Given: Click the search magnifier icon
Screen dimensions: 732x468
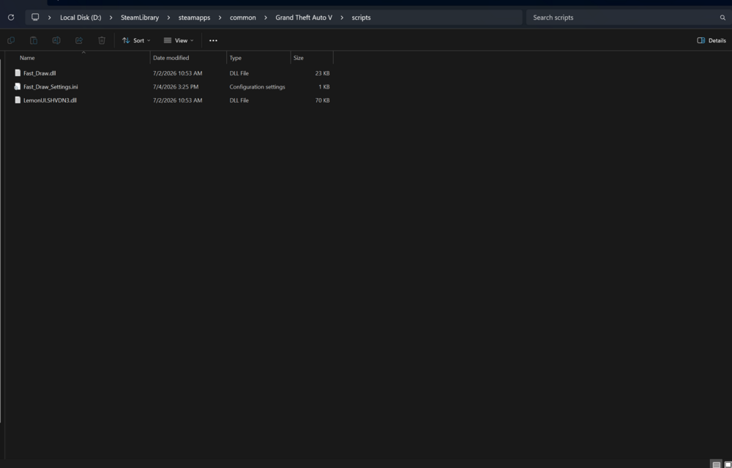Looking at the screenshot, I should click(x=722, y=18).
